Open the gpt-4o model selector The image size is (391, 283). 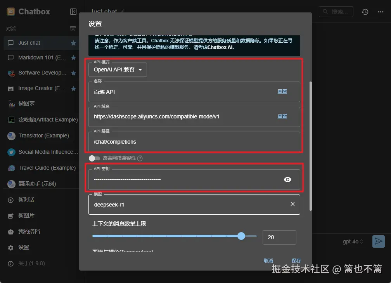point(353,241)
